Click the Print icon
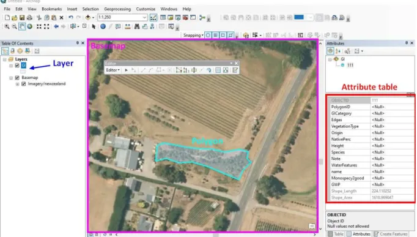The width and height of the screenshot is (417, 237). pos(29,18)
